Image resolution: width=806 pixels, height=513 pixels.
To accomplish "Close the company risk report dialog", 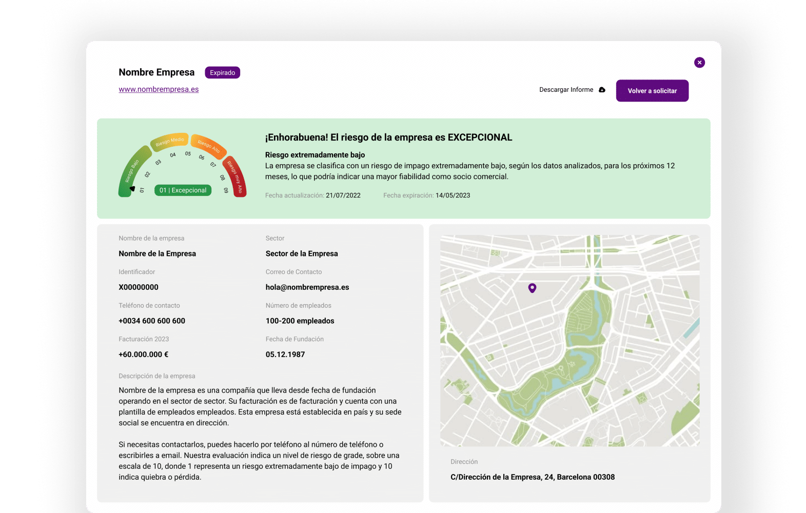I will (x=699, y=63).
